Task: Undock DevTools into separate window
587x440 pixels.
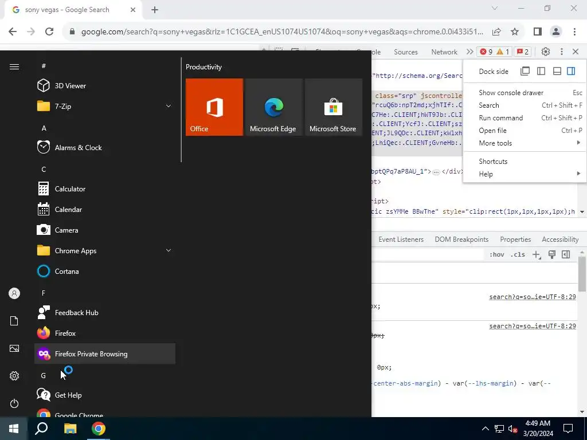Action: (x=525, y=71)
